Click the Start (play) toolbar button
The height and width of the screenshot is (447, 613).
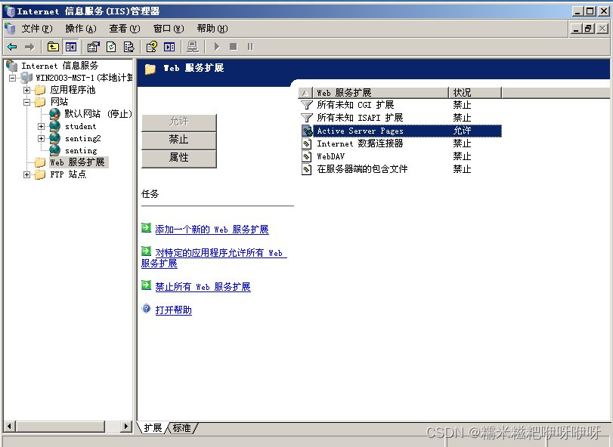click(x=217, y=48)
